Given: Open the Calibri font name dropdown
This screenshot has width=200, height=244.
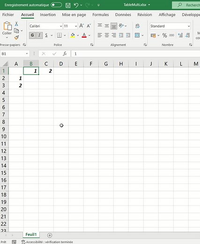Looking at the screenshot, I should (61, 26).
